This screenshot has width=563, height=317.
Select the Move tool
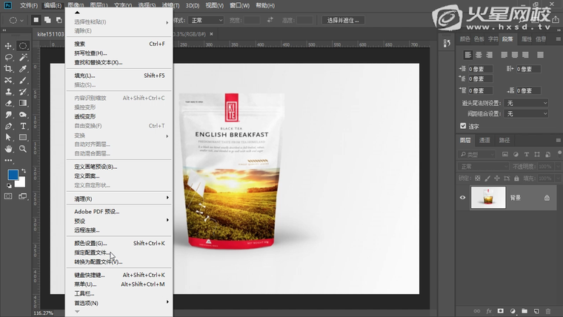(9, 46)
